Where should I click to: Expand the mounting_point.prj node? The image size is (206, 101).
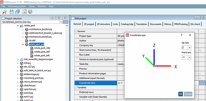pos(18,78)
